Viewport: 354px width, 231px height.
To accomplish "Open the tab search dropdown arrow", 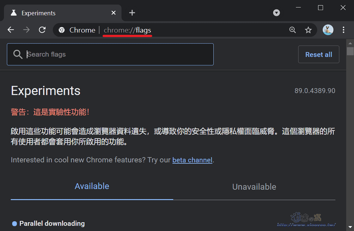I will [x=276, y=13].
